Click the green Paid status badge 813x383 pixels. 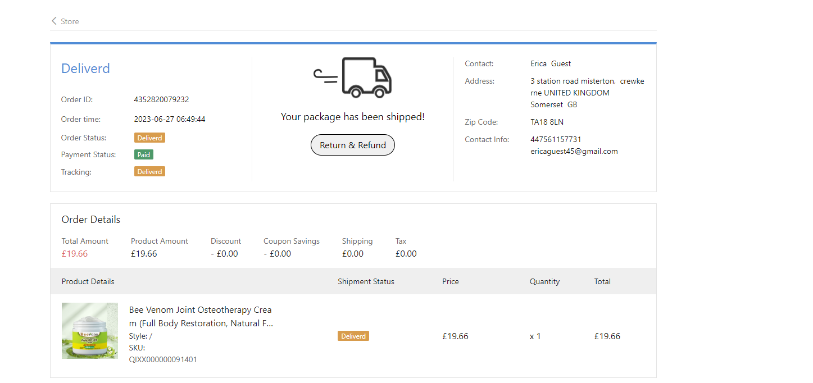(x=144, y=154)
